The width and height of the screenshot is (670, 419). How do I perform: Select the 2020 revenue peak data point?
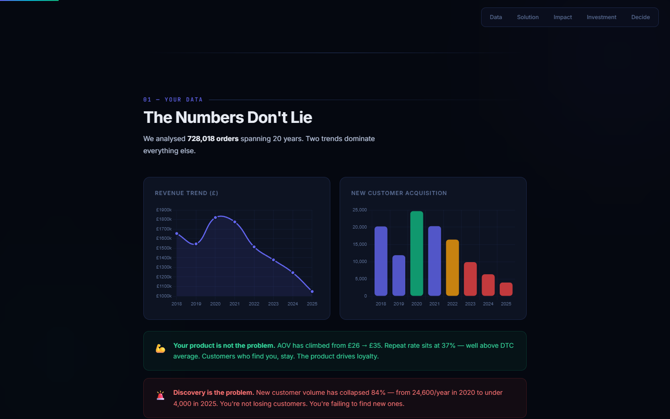point(215,217)
